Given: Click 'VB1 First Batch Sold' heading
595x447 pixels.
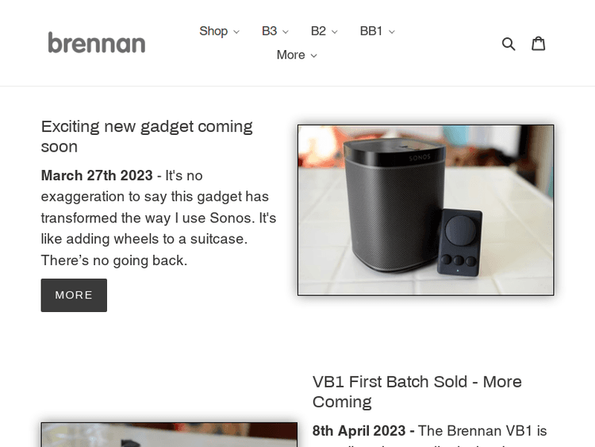Looking at the screenshot, I should 417,391.
